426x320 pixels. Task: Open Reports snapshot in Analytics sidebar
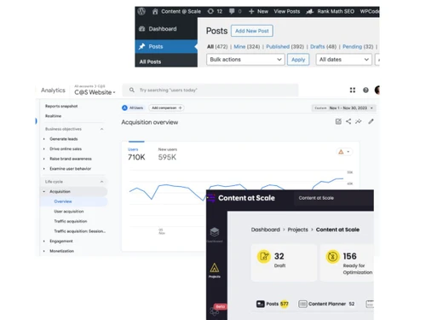click(x=61, y=106)
